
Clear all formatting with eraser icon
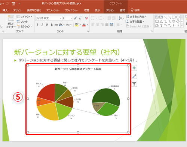(86, 18)
